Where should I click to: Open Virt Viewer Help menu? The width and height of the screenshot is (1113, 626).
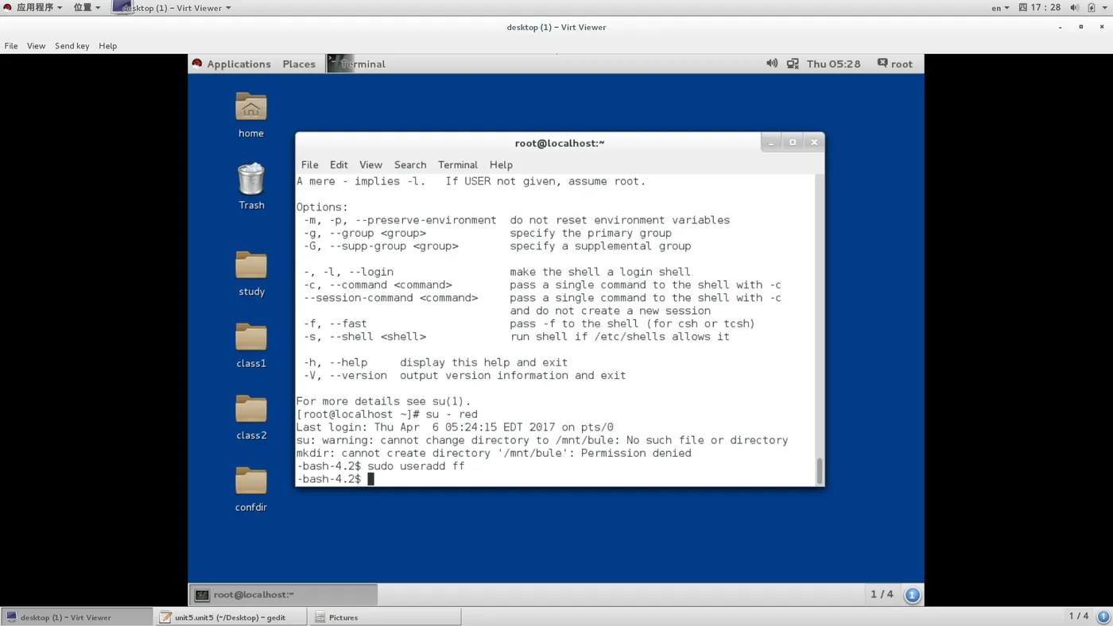pos(108,45)
